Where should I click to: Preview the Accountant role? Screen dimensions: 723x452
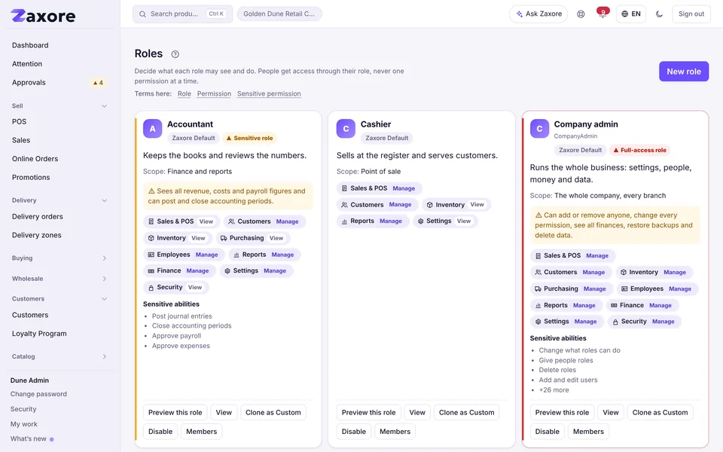click(175, 412)
